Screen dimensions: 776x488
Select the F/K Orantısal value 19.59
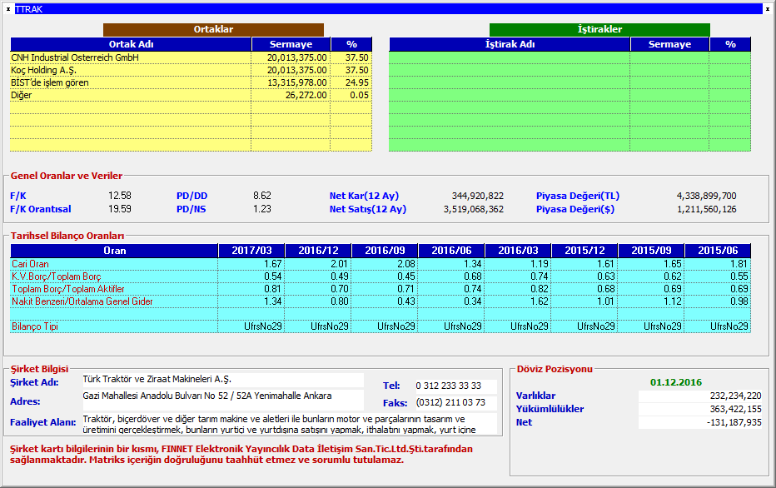[120, 209]
